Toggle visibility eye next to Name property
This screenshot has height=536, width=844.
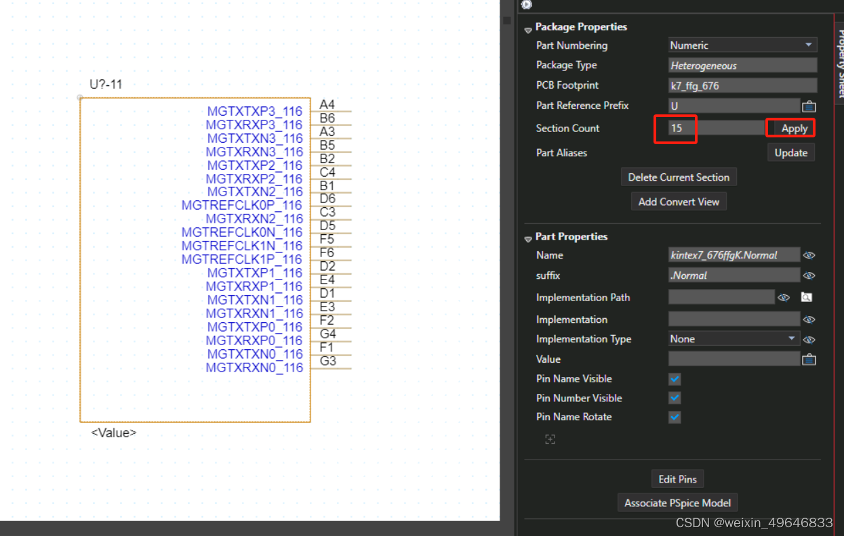[809, 255]
